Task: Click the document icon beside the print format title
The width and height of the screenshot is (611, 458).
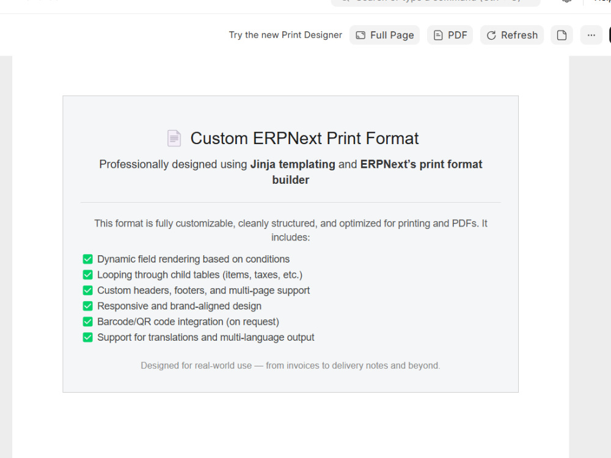Action: (174, 137)
